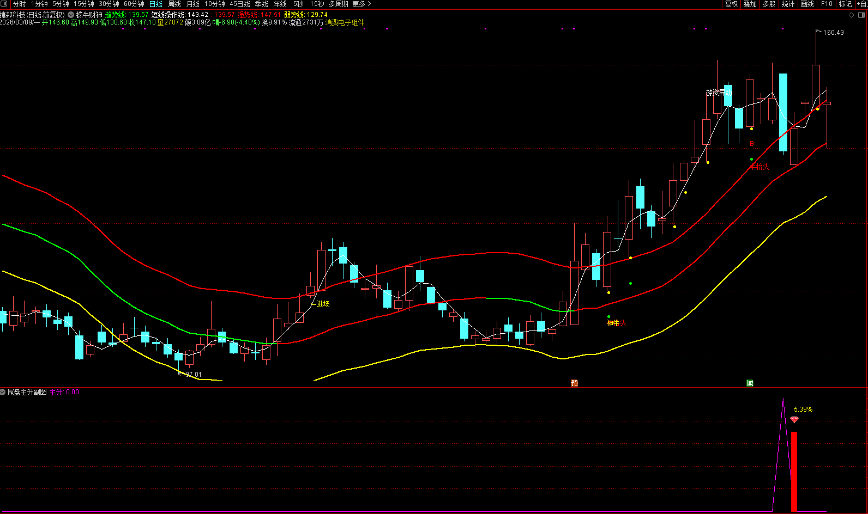
Task: Select the 60分钟 period tab
Action: tap(134, 4)
